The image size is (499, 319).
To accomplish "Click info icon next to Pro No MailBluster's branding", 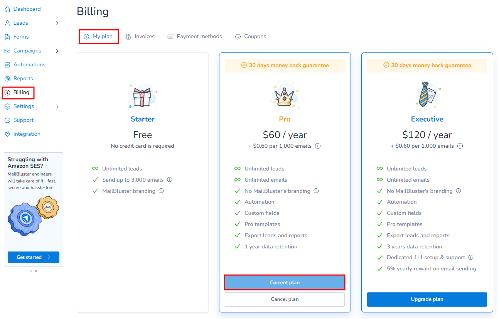I will [316, 191].
